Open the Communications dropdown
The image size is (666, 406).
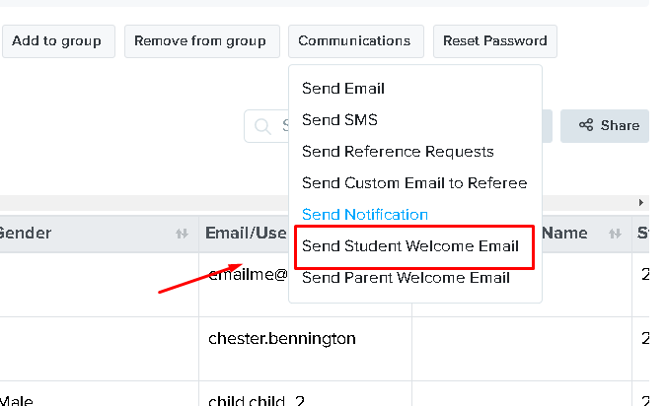[356, 41]
